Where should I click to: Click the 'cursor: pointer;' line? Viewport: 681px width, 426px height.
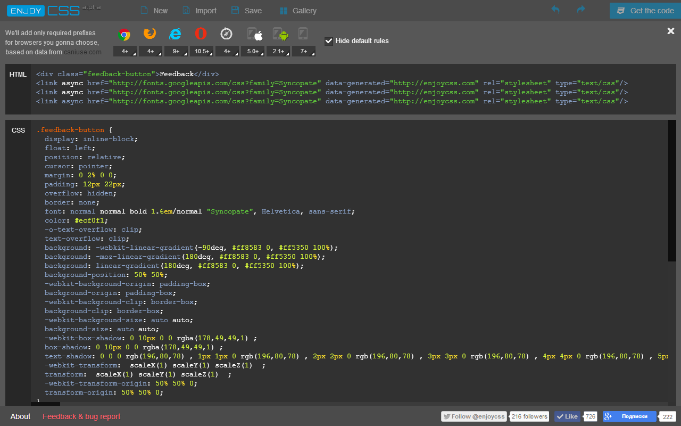tap(79, 166)
